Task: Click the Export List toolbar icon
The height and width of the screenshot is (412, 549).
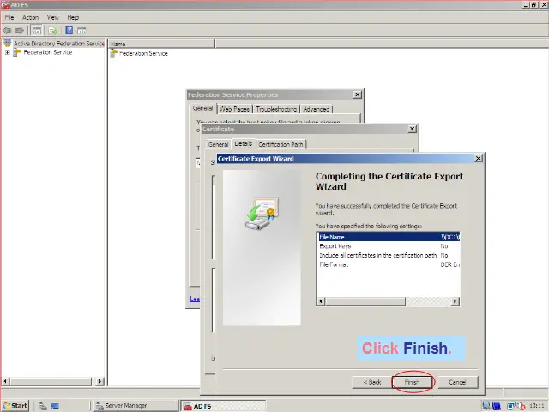Action: 53,30
